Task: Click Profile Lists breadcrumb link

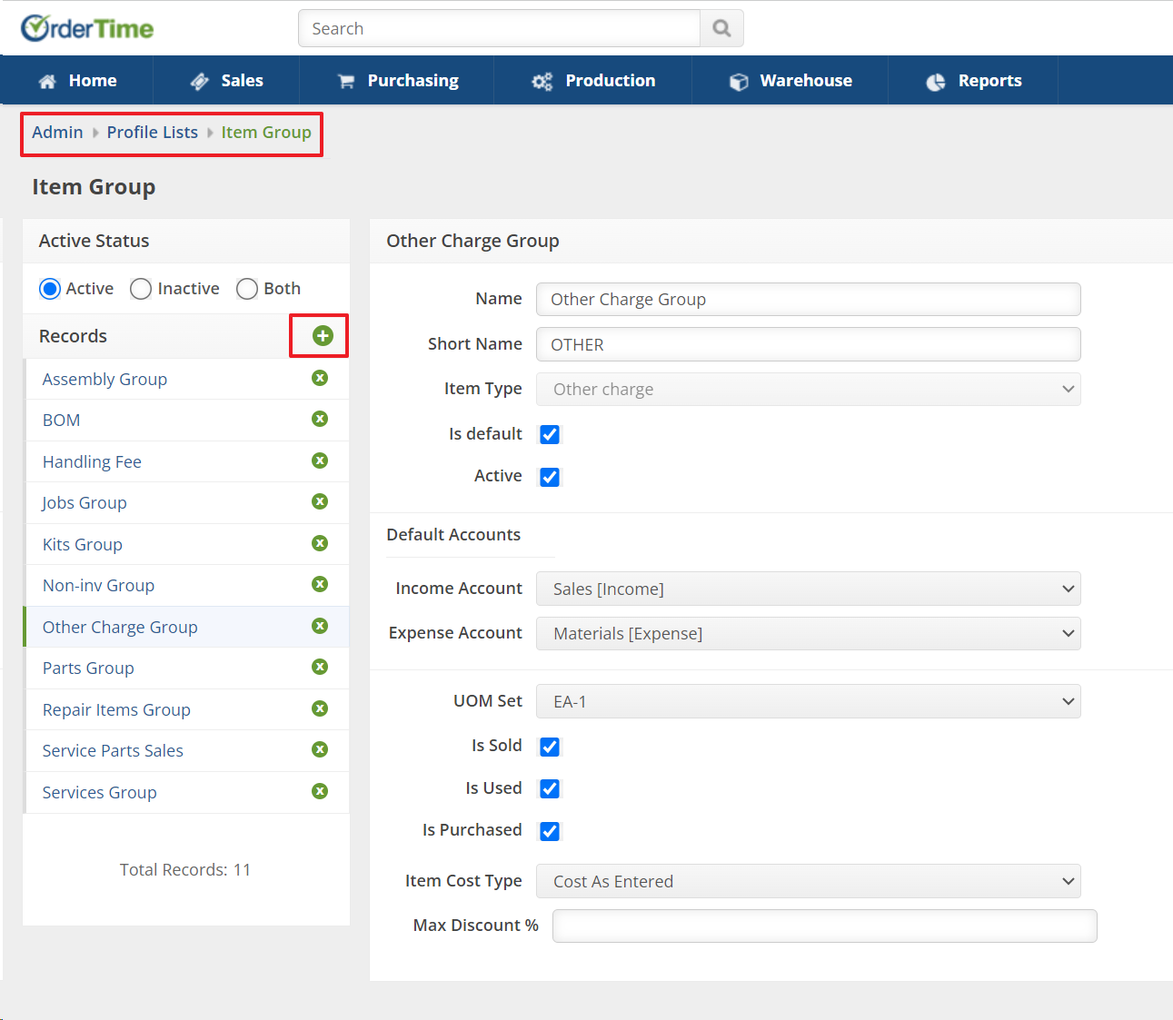Action: click(x=152, y=133)
